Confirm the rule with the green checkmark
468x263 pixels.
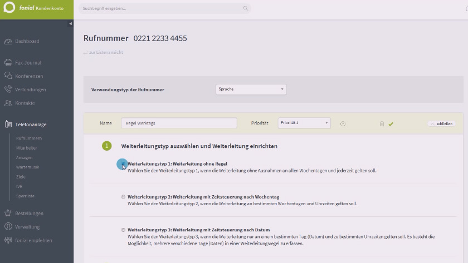click(x=391, y=124)
